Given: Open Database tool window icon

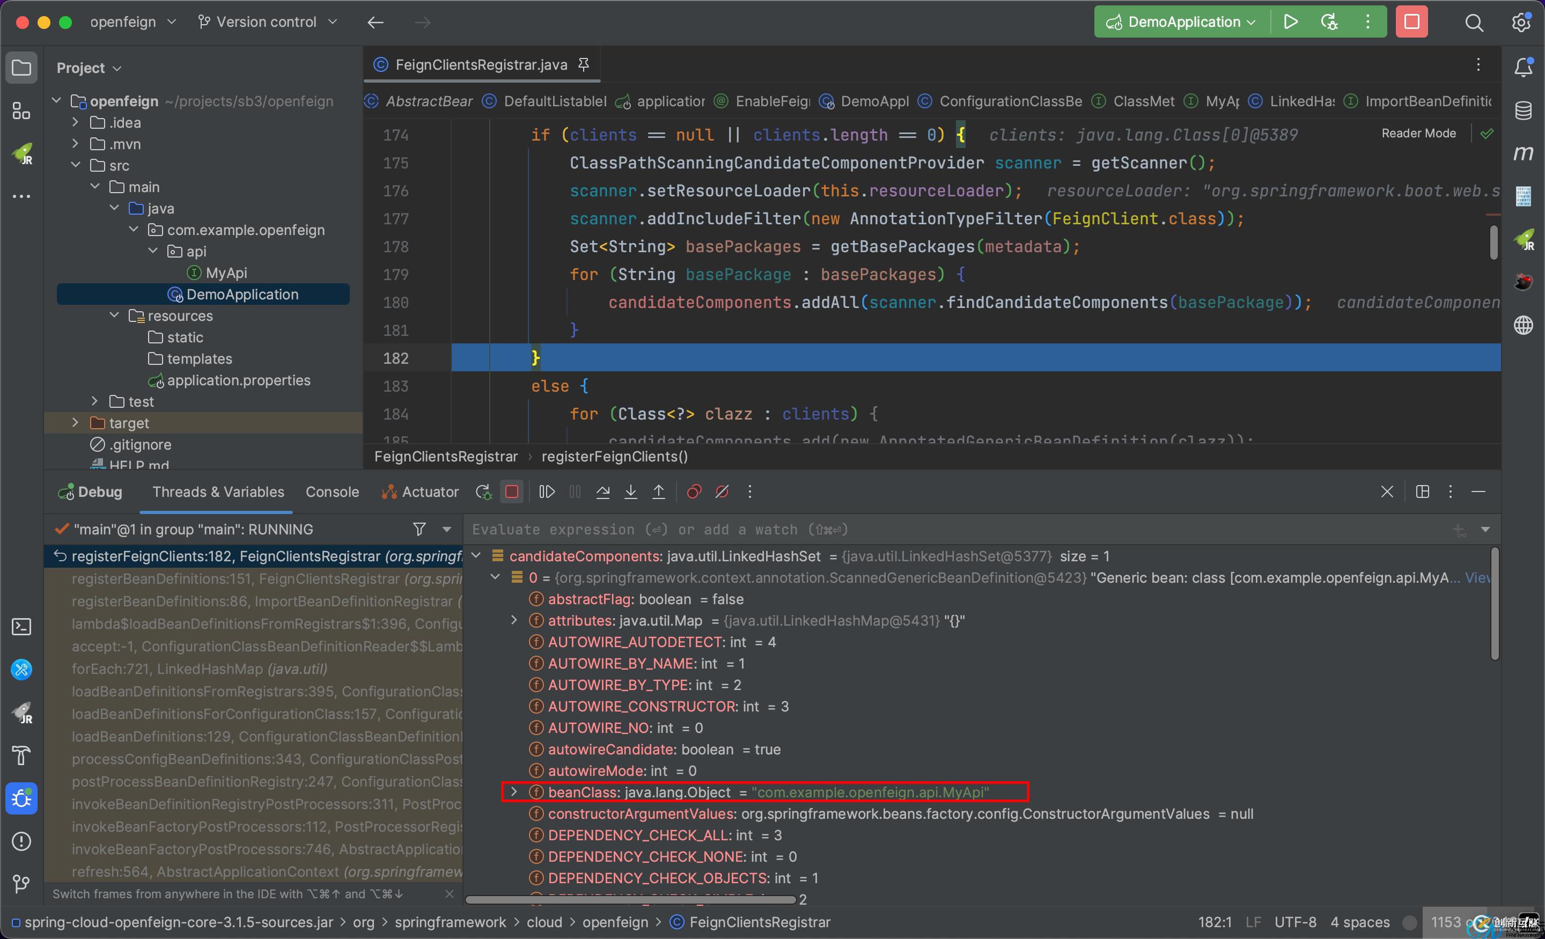Looking at the screenshot, I should [1524, 111].
